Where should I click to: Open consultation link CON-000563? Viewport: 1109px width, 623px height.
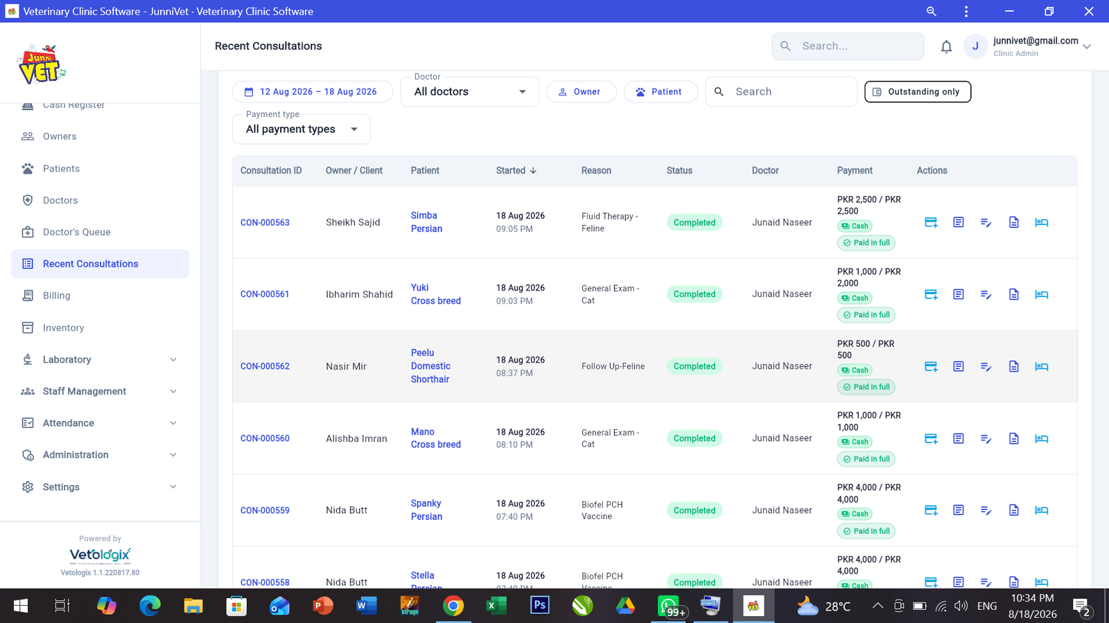click(265, 222)
